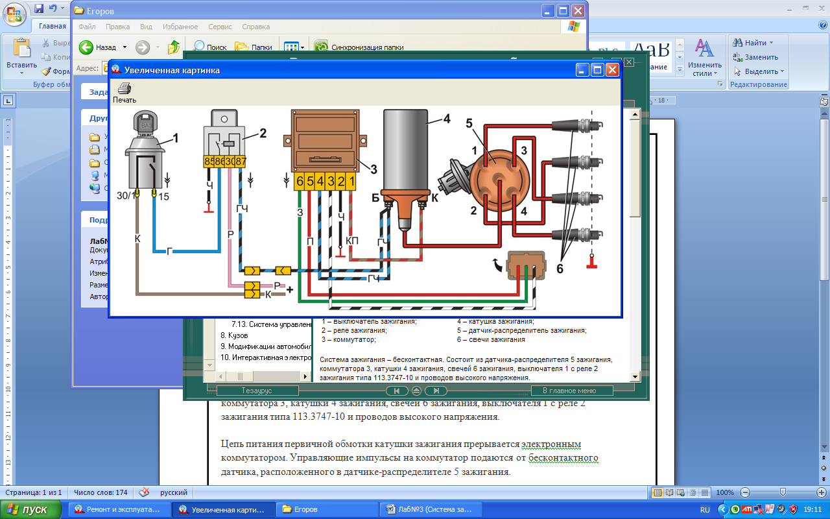Click previous page button in manual viewer

pos(396,391)
